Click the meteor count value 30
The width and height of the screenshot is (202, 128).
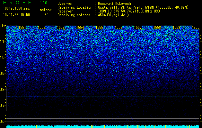tap(47, 15)
